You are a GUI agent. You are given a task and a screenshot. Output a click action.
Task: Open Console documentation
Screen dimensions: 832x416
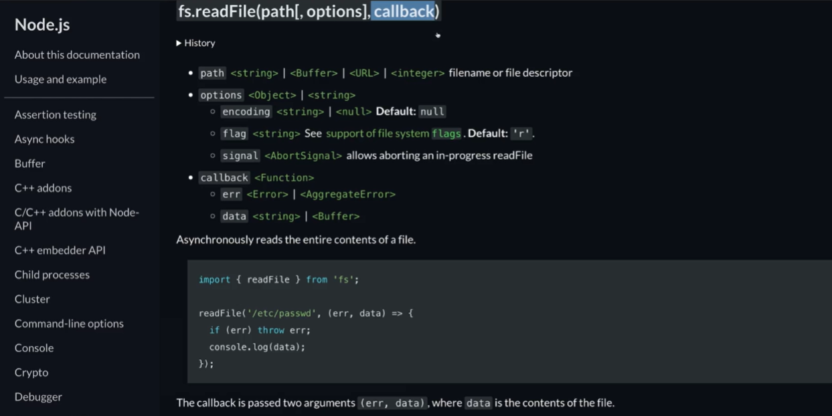[x=34, y=348]
